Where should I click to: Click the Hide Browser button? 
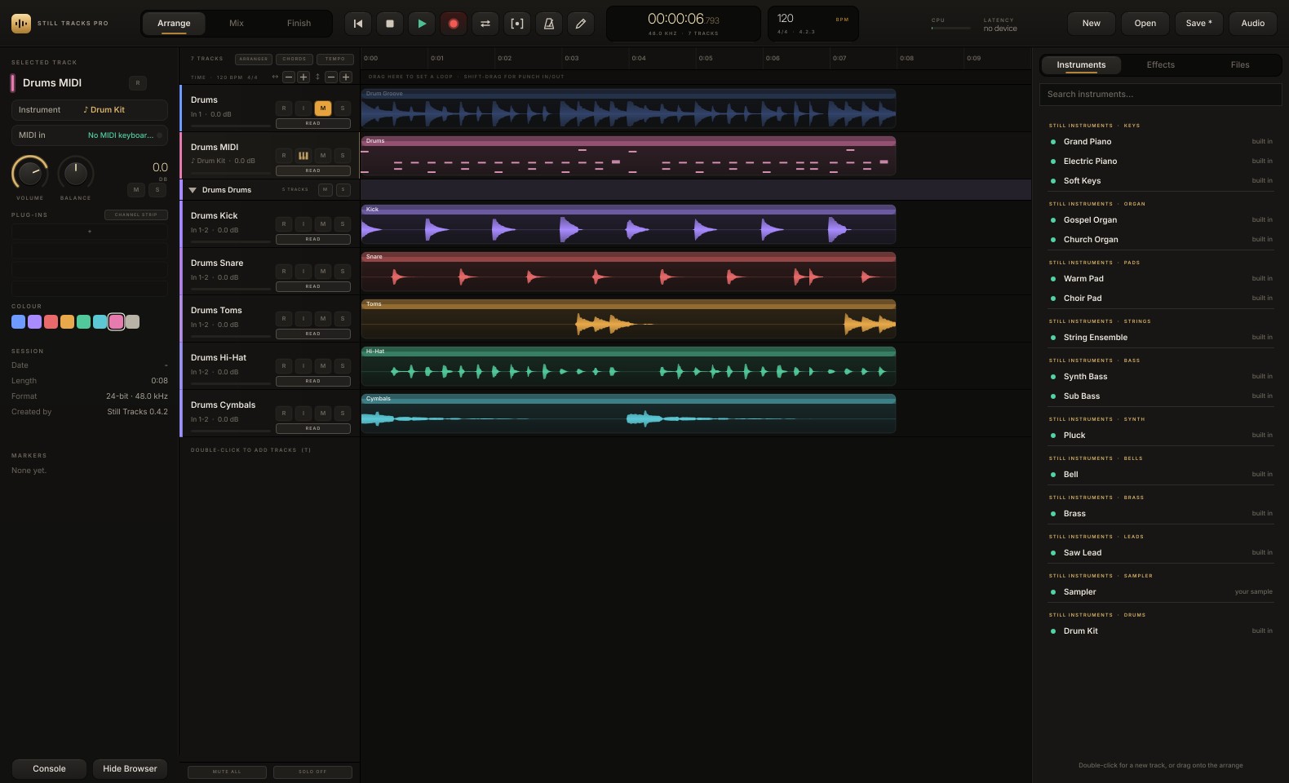tap(130, 768)
